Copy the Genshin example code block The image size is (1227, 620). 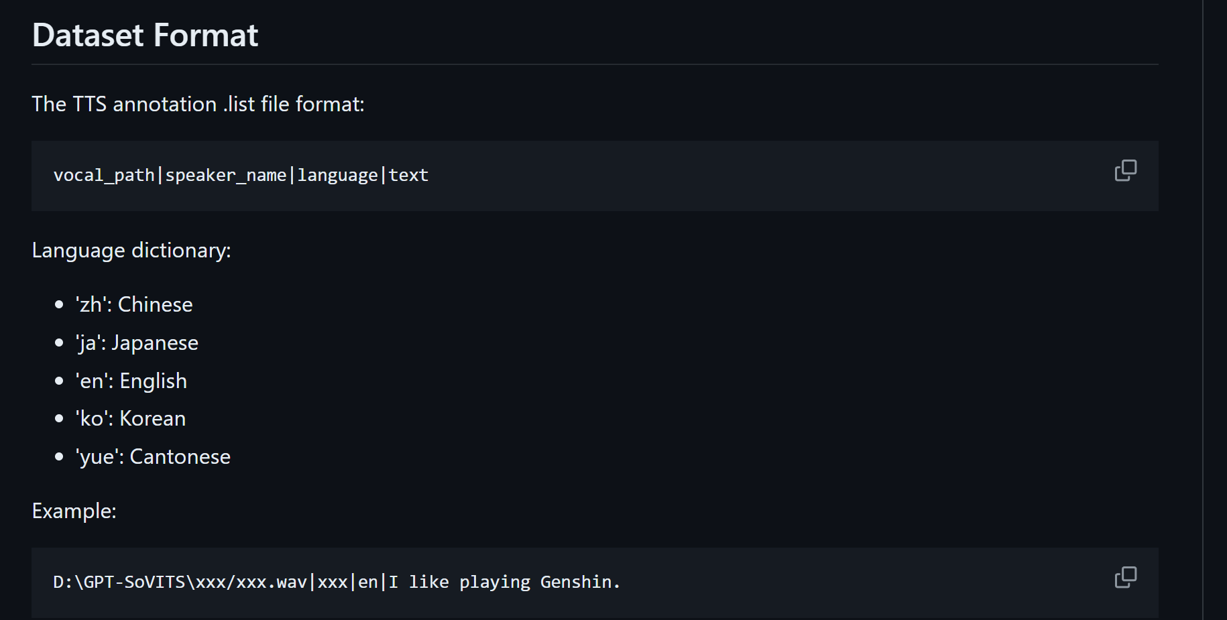1125,577
